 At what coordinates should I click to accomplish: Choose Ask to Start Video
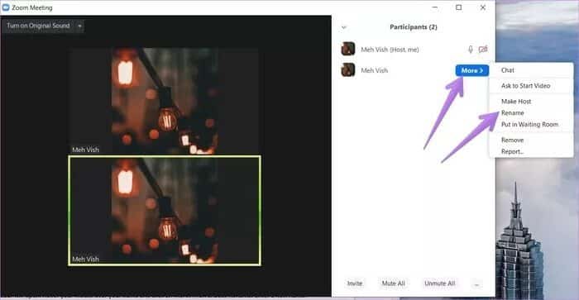(525, 86)
